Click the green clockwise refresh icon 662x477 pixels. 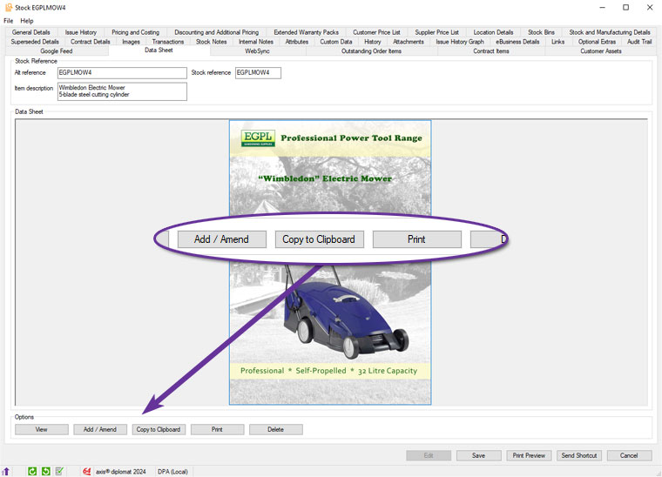(x=32, y=472)
